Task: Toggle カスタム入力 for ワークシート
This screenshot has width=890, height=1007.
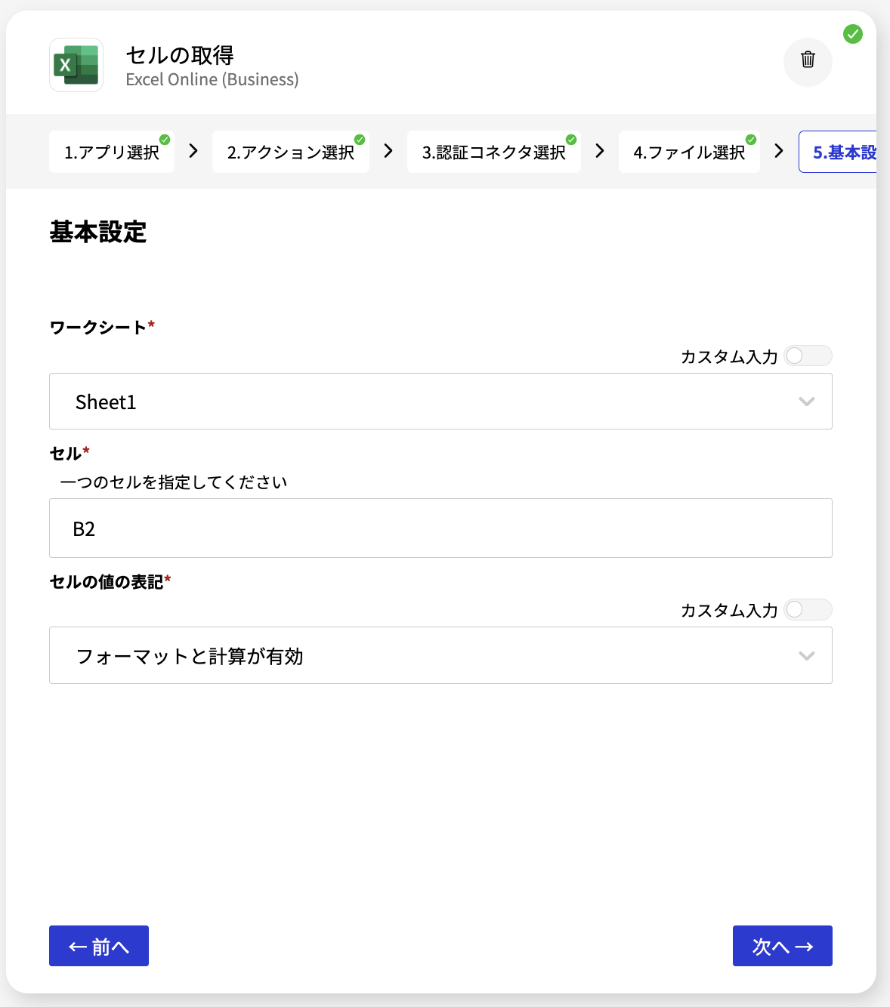Action: (x=808, y=356)
